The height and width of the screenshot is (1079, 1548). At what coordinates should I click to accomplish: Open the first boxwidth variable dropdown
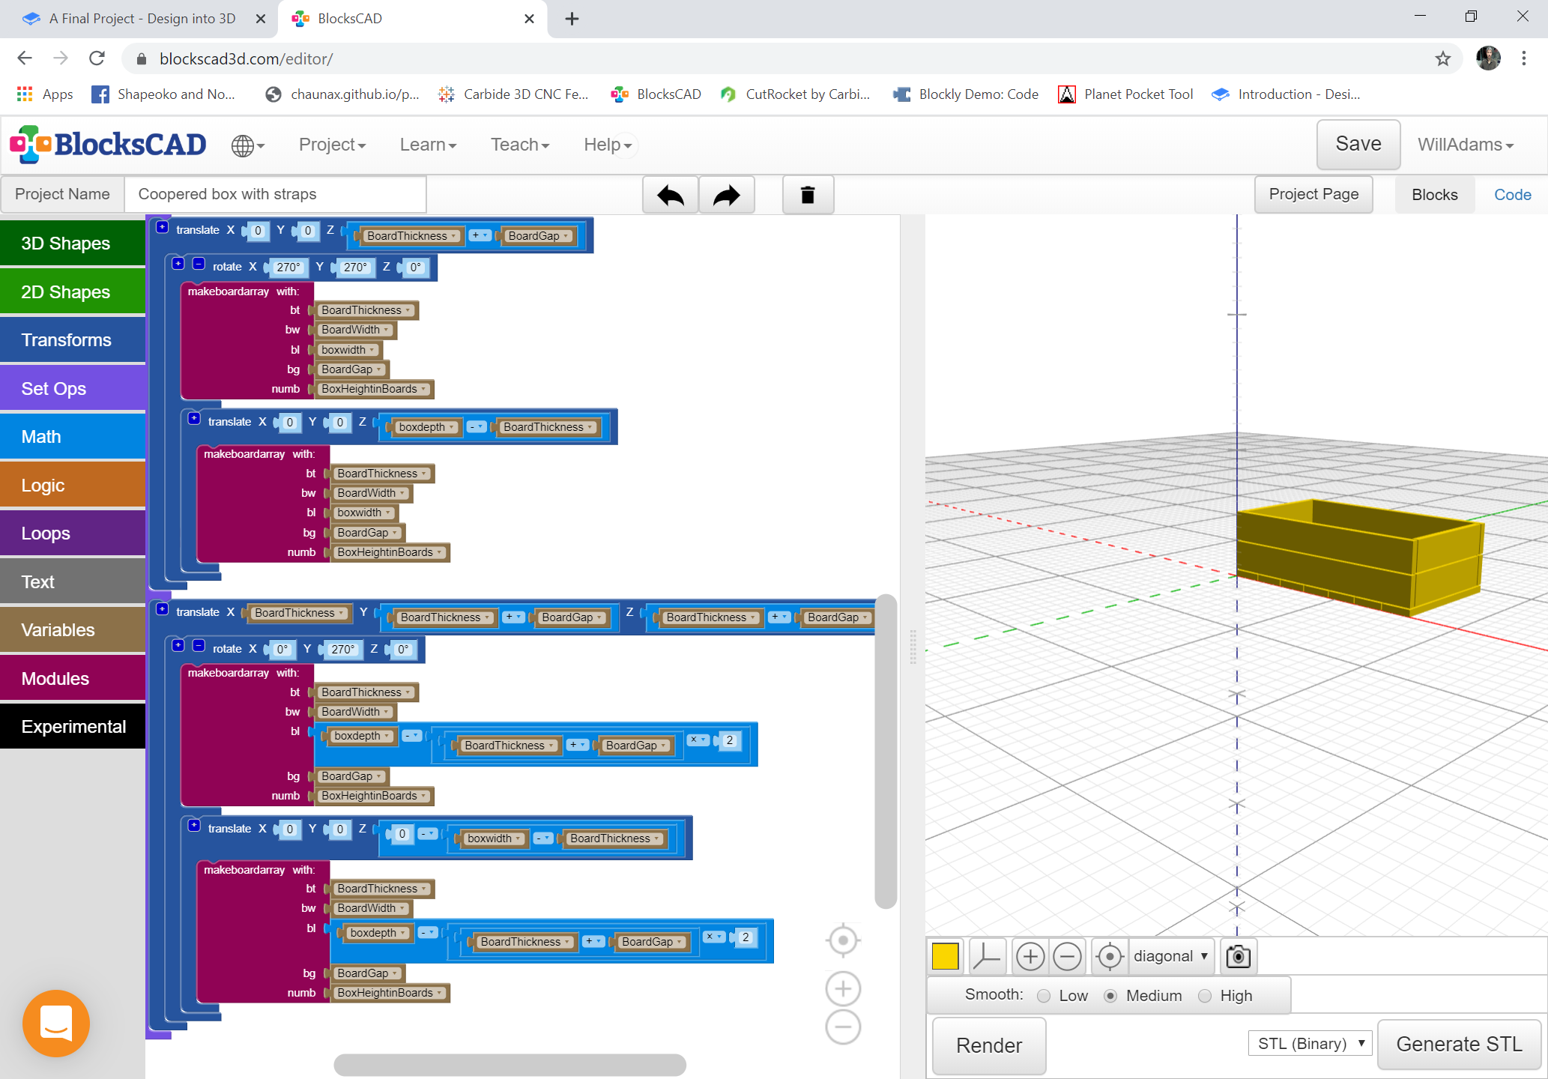[348, 350]
